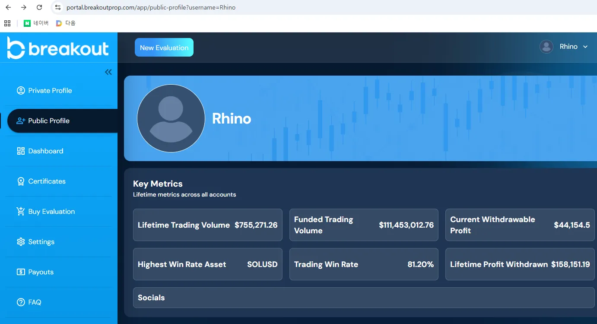
Task: Click the user avatar in the top header
Action: click(546, 47)
